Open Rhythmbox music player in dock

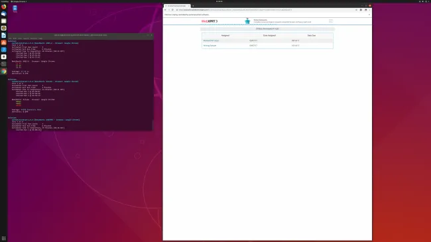[3, 28]
